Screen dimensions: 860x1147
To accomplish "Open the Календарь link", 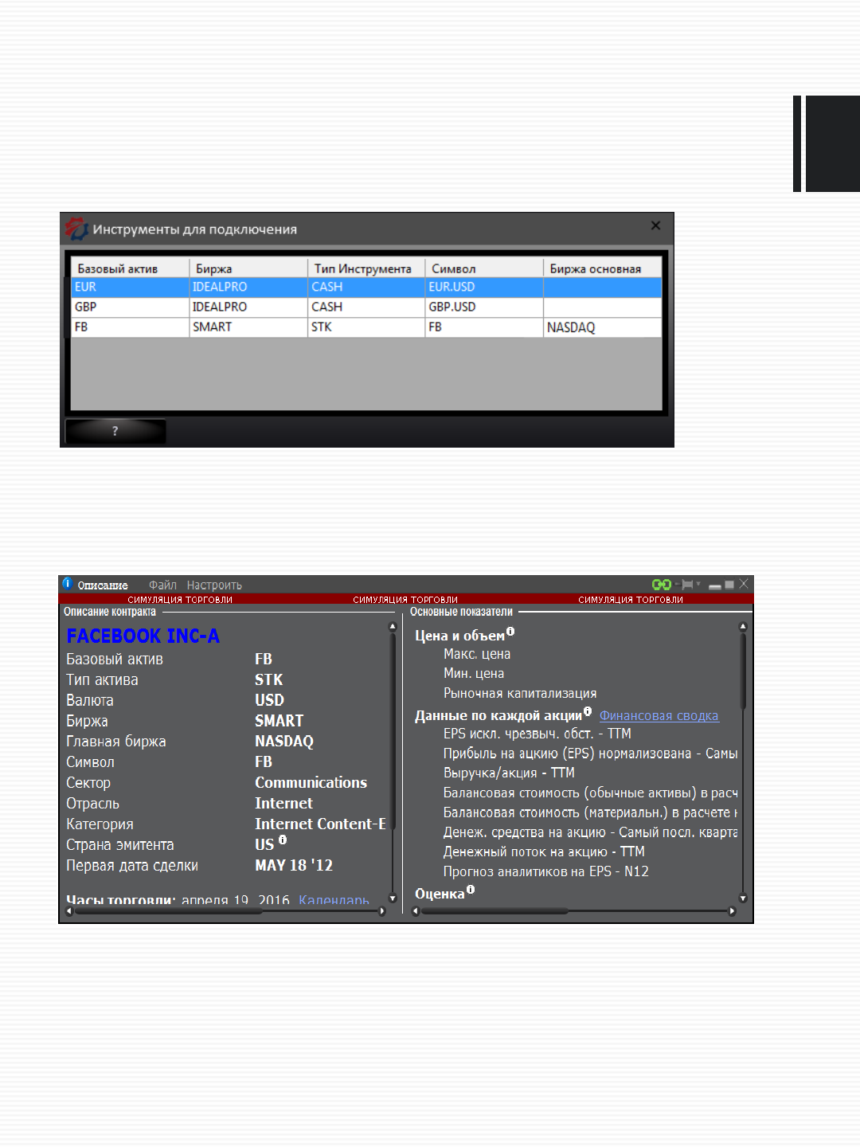I will coord(334,900).
